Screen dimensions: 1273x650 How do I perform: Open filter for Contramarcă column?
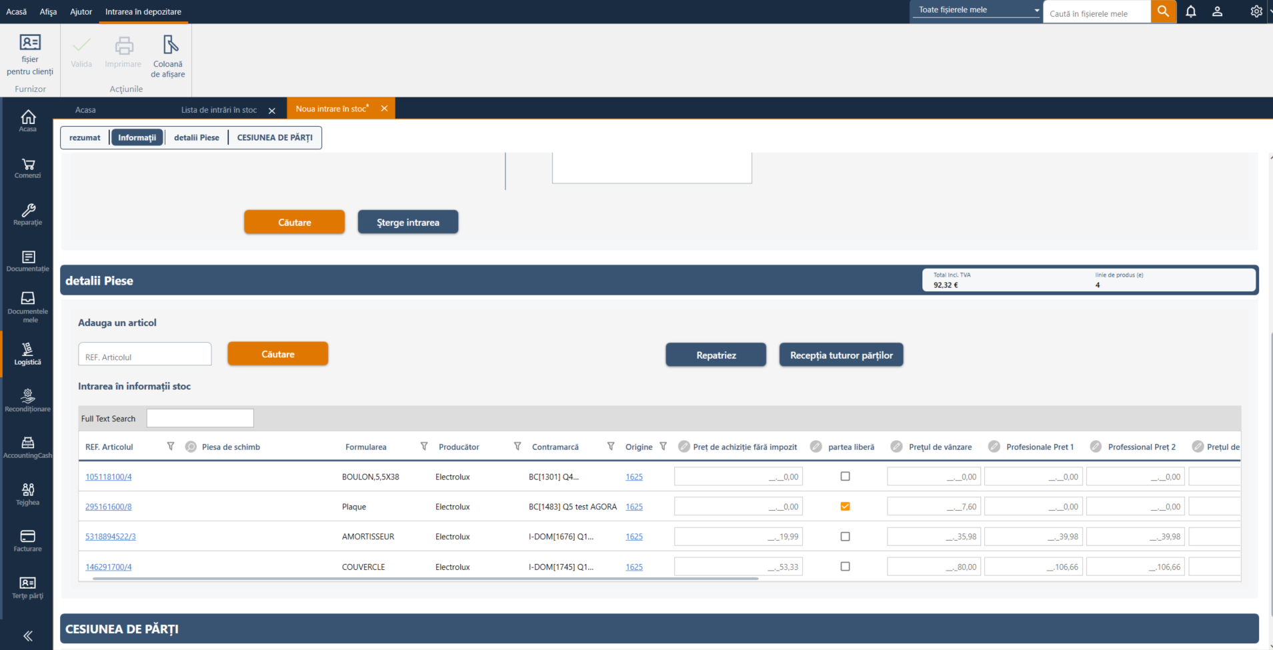coord(611,447)
